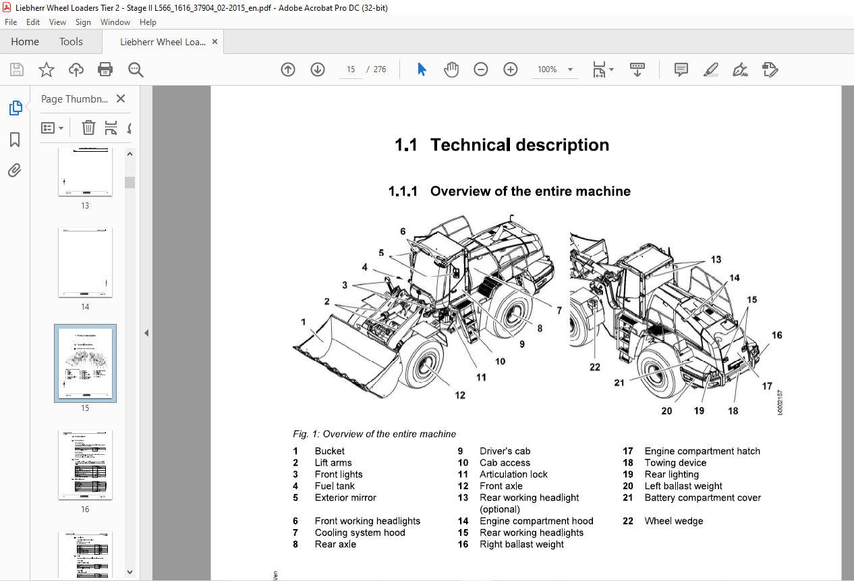Viewport: 854px width, 581px height.
Task: Click the 'Fuel tank' legend entry
Action: pyautogui.click(x=335, y=486)
